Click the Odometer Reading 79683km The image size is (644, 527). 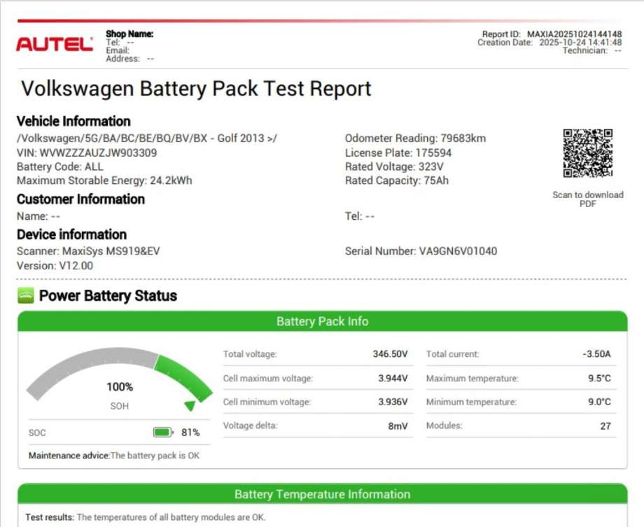(x=415, y=139)
